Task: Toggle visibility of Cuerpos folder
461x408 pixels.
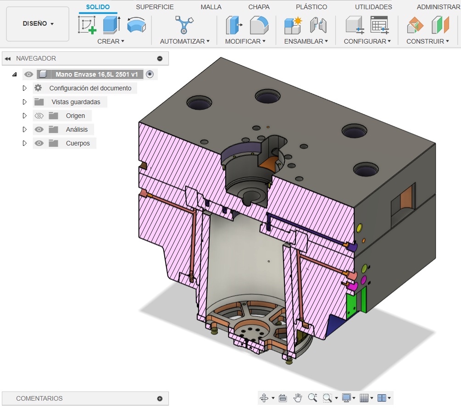Action: point(39,143)
